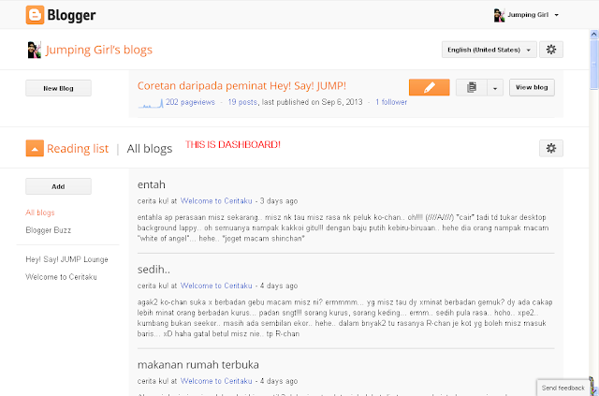Select the Reading list tab
599x396 pixels.
click(78, 148)
